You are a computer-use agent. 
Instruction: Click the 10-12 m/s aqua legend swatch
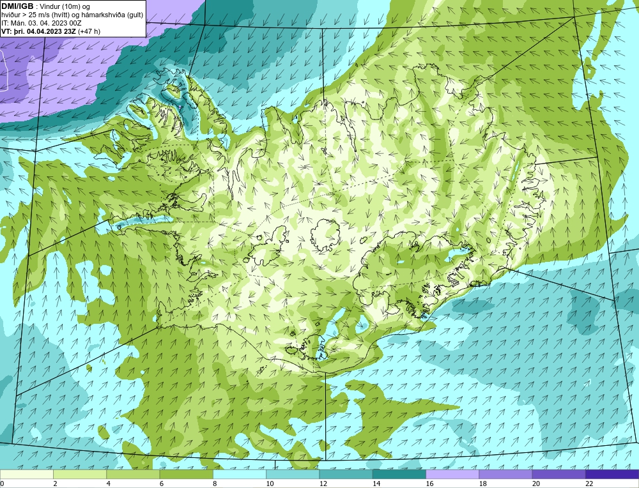[293, 474]
